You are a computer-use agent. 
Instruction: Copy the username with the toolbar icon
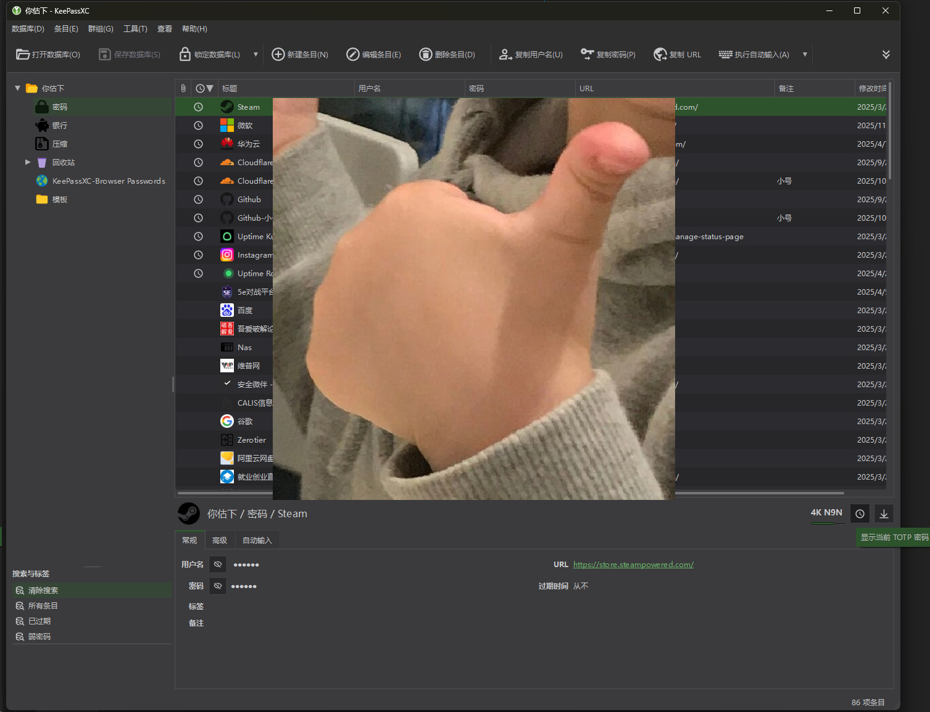(505, 54)
